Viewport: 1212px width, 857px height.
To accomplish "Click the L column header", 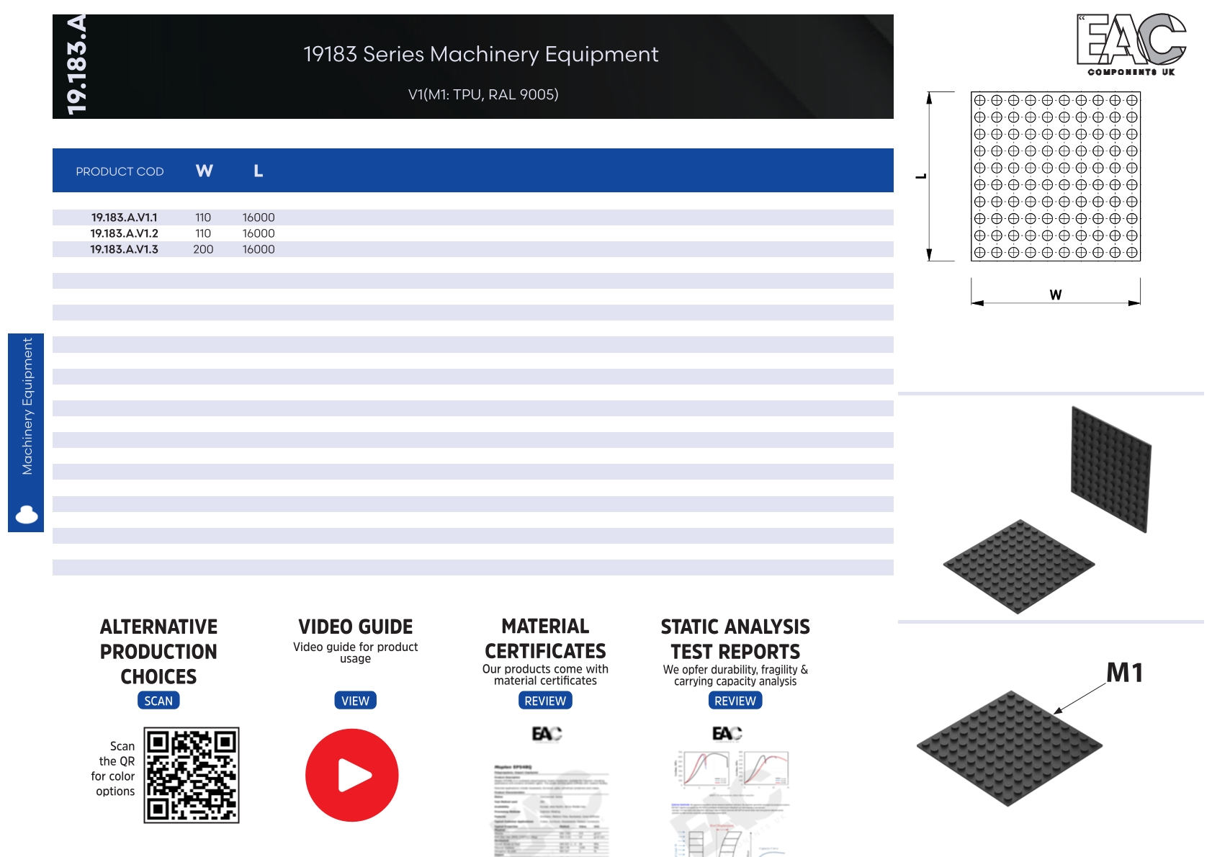I will point(258,171).
